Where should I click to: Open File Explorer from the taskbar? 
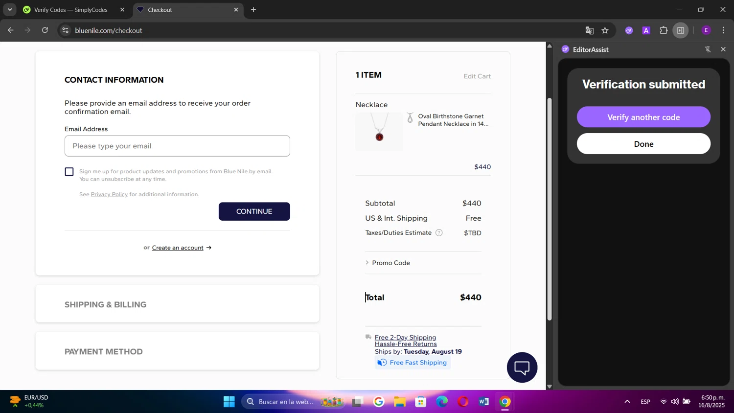coord(400,402)
